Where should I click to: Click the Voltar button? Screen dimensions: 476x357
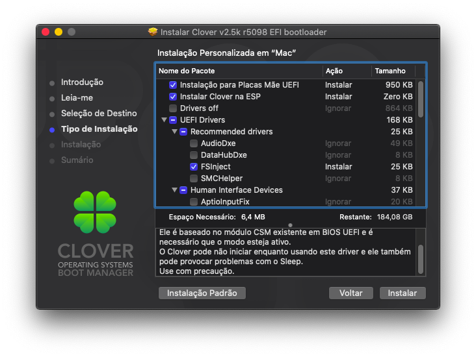tap(351, 293)
